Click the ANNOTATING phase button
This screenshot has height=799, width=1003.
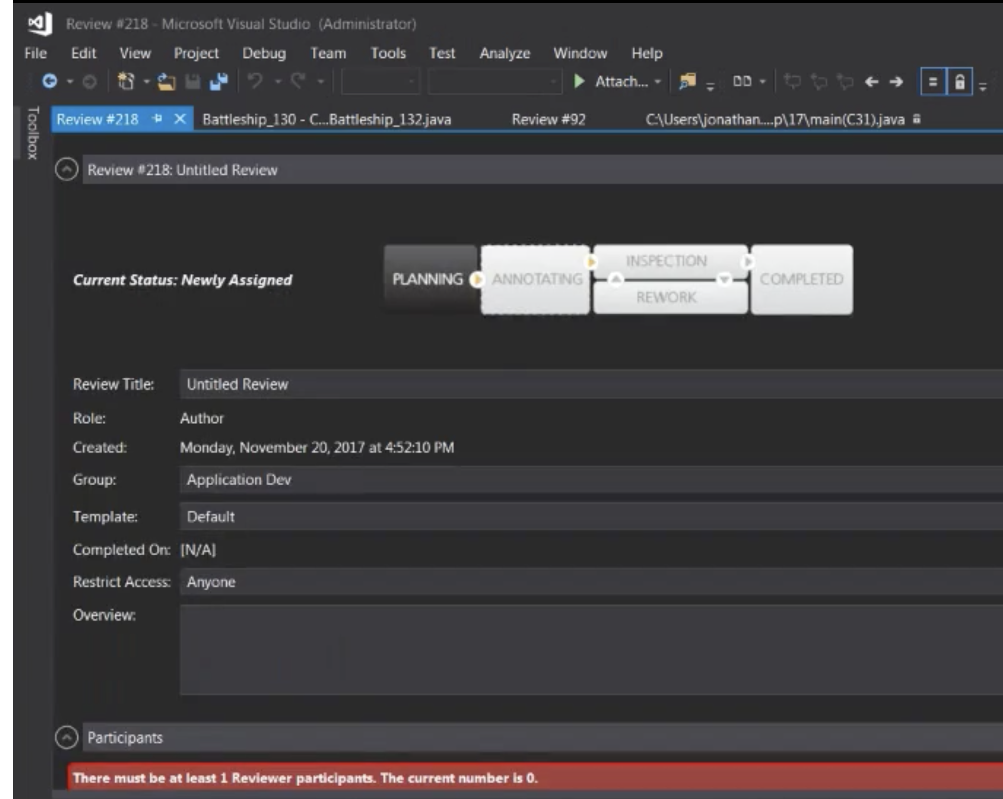coord(535,279)
